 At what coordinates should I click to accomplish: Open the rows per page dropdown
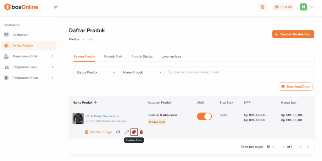[270, 147]
